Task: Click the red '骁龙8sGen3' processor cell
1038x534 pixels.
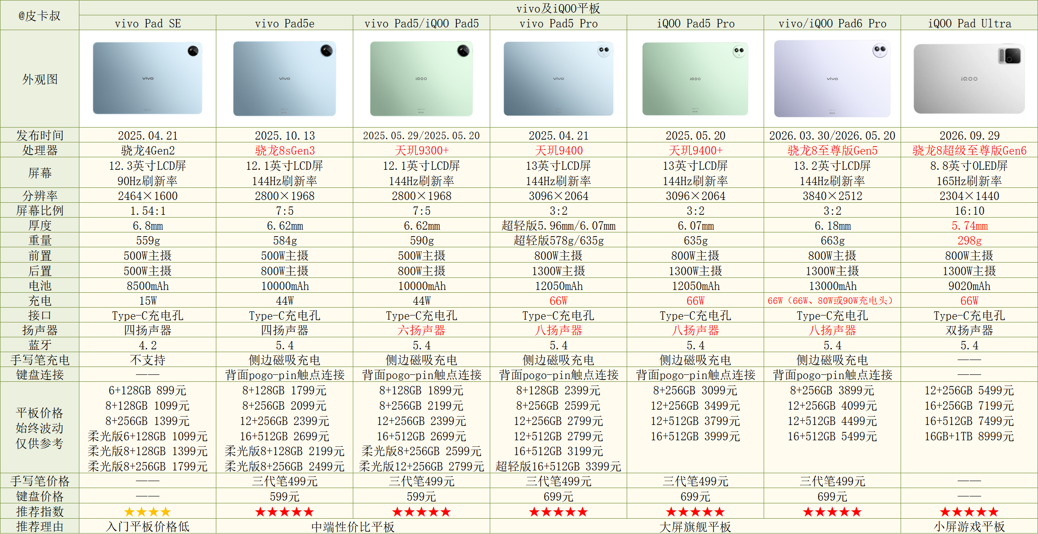Action: coord(285,150)
